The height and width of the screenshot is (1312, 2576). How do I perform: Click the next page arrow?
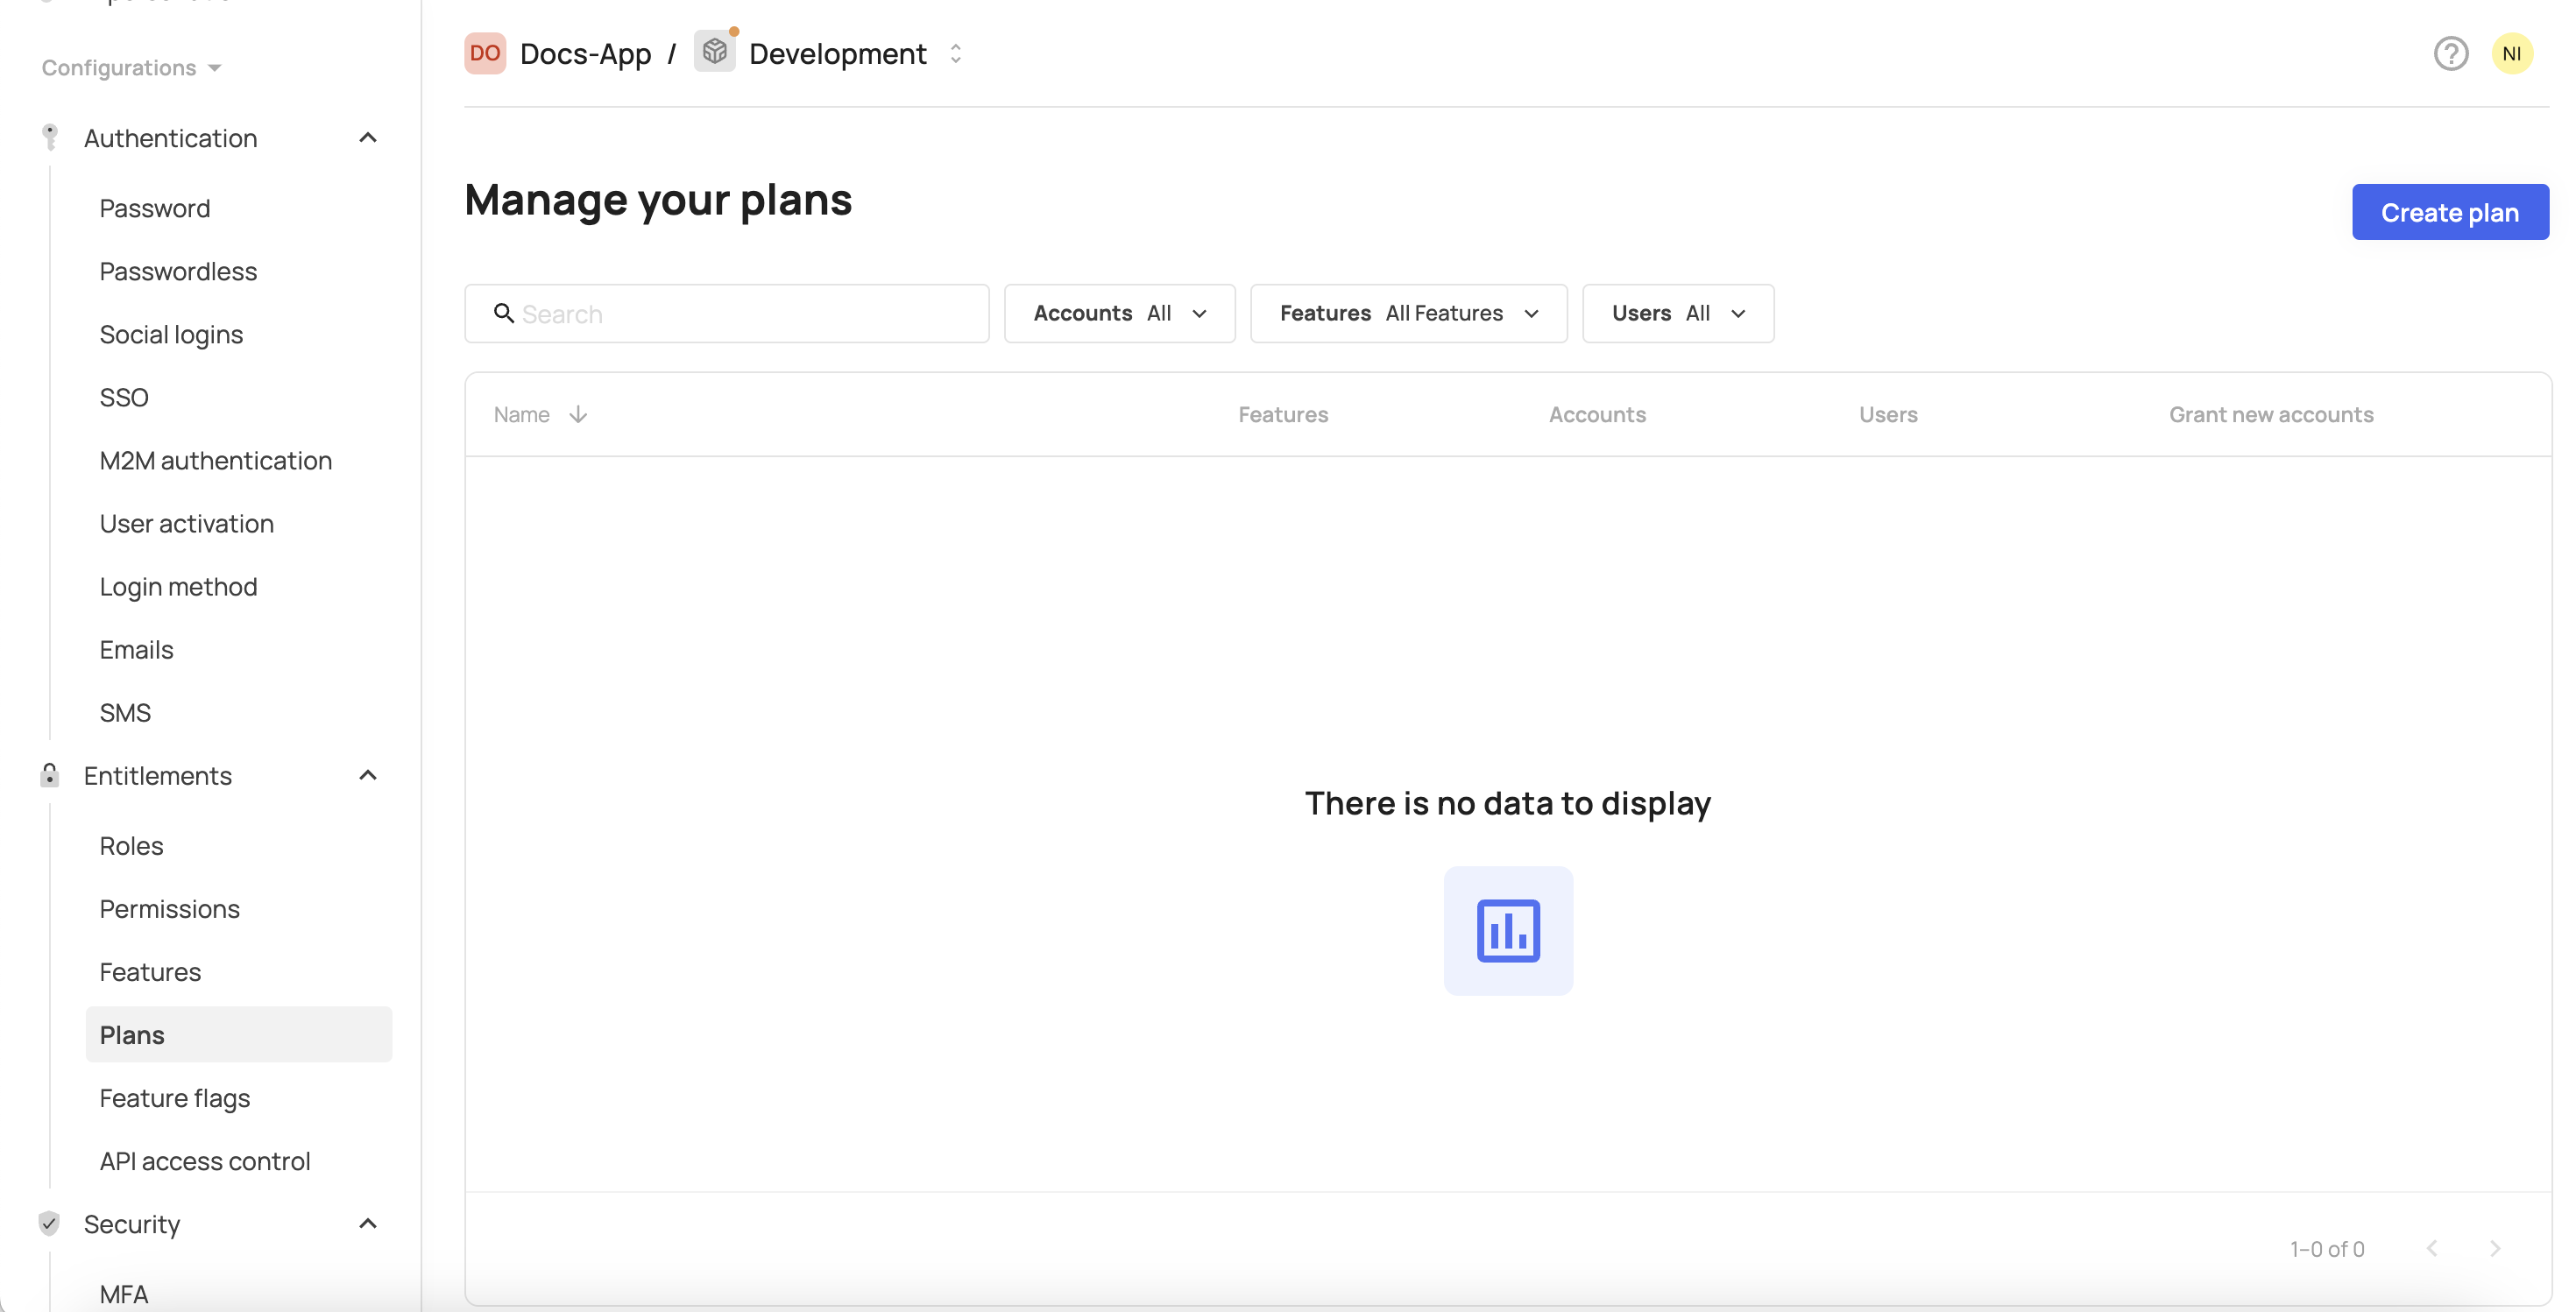point(2495,1248)
